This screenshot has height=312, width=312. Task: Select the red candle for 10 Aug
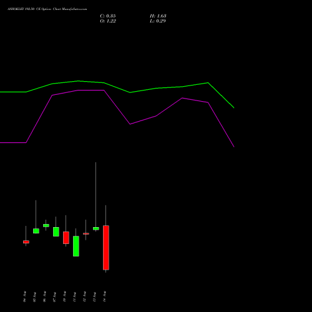pyautogui.click(x=66, y=238)
